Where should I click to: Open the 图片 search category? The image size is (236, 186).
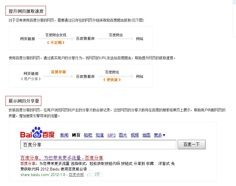tap(123, 135)
